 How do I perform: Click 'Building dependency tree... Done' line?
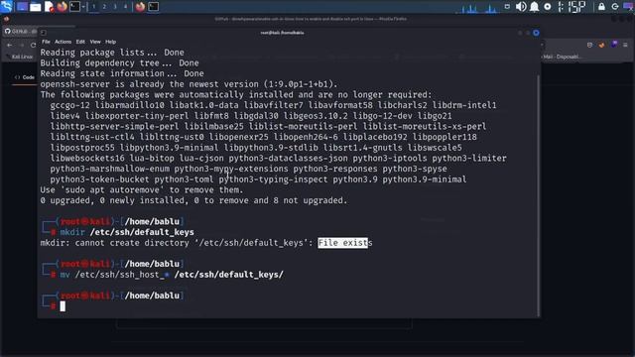[119, 62]
